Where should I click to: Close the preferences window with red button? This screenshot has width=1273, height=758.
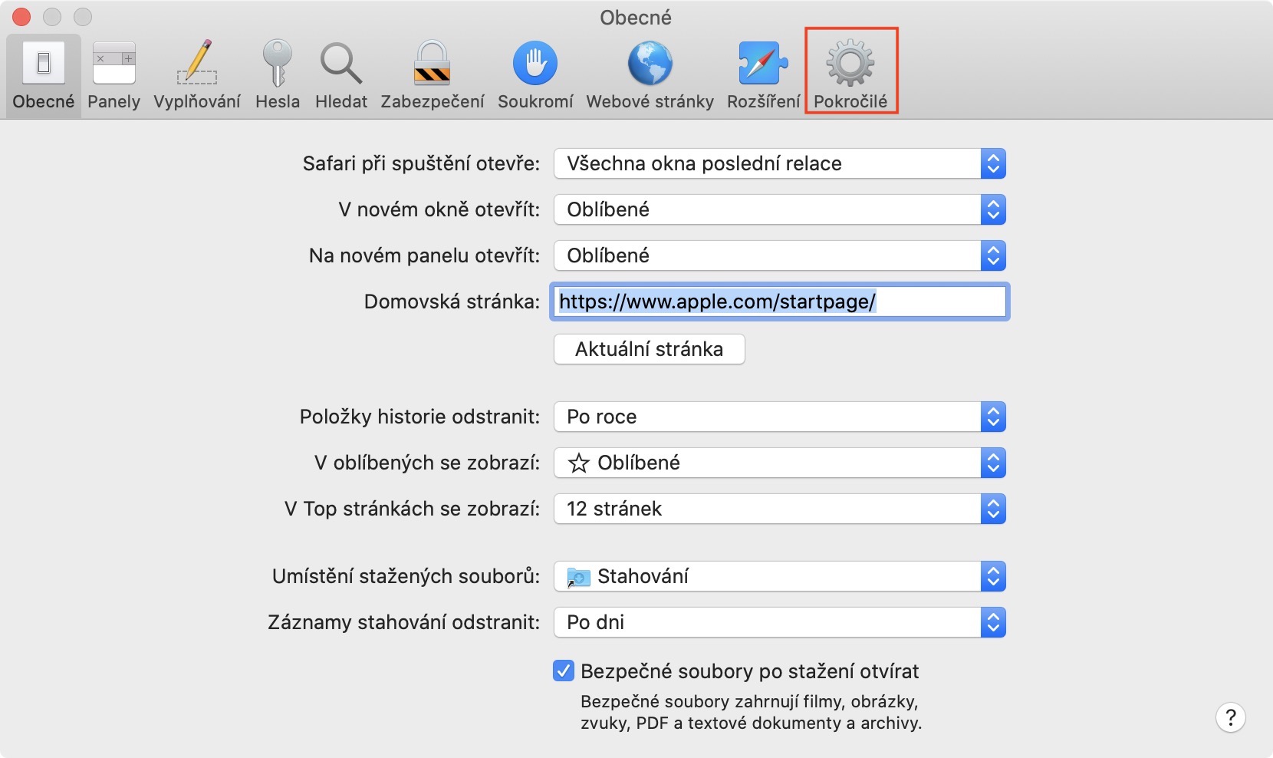[21, 16]
